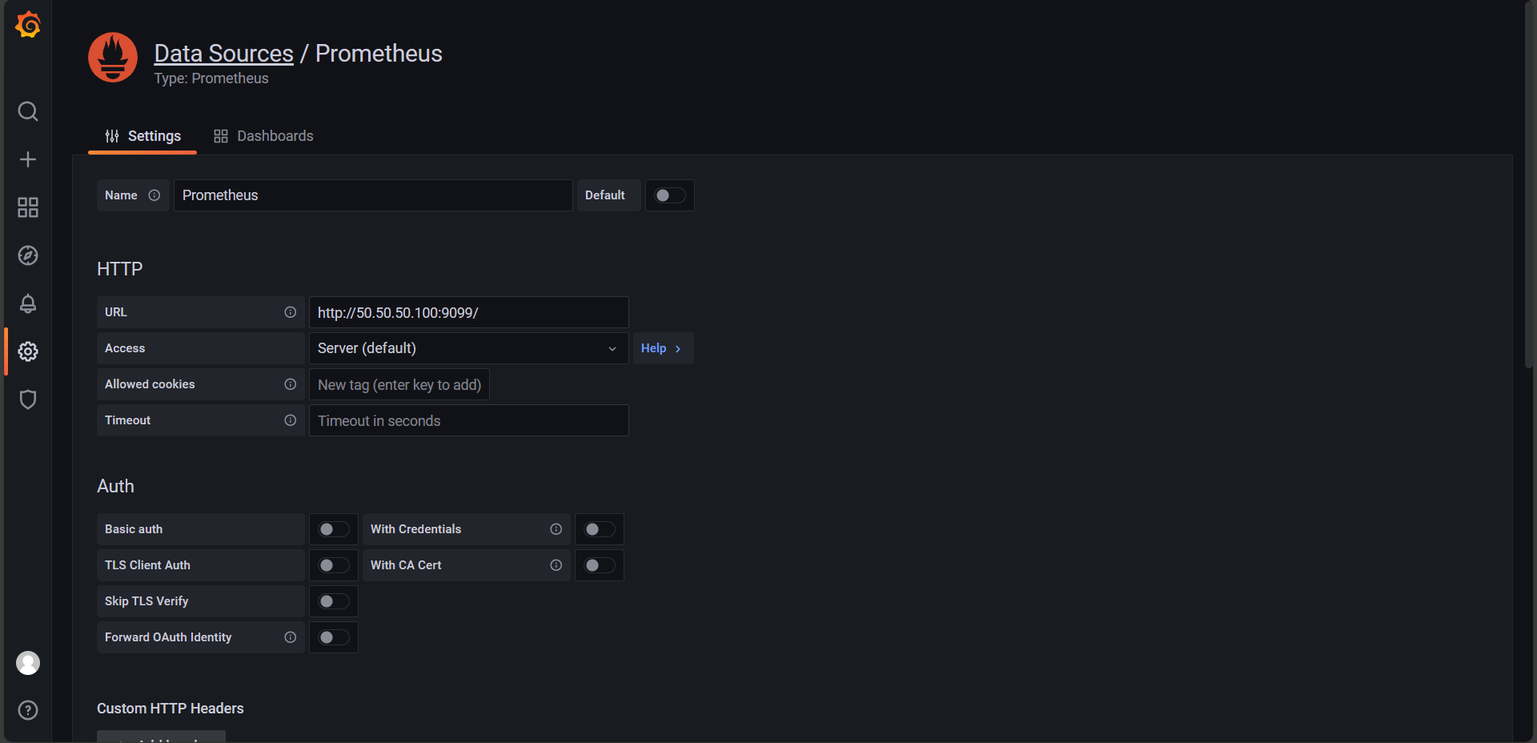Screen dimensions: 1537x743
Task: Open the Explore compass icon in sidebar
Action: 28,255
